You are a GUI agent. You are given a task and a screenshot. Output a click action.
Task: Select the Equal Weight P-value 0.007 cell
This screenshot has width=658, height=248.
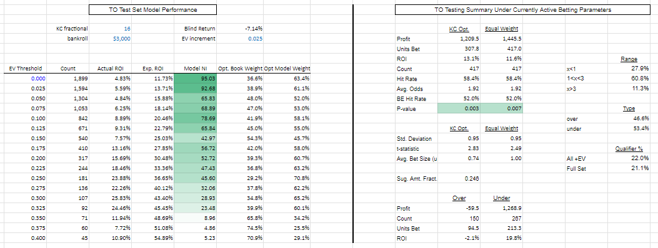[x=502, y=109]
